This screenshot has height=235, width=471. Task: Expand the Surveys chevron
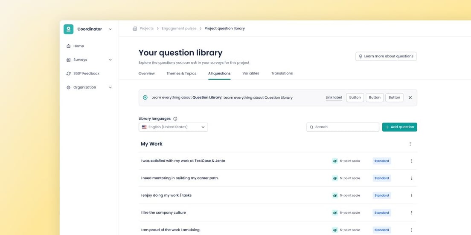pyautogui.click(x=110, y=60)
